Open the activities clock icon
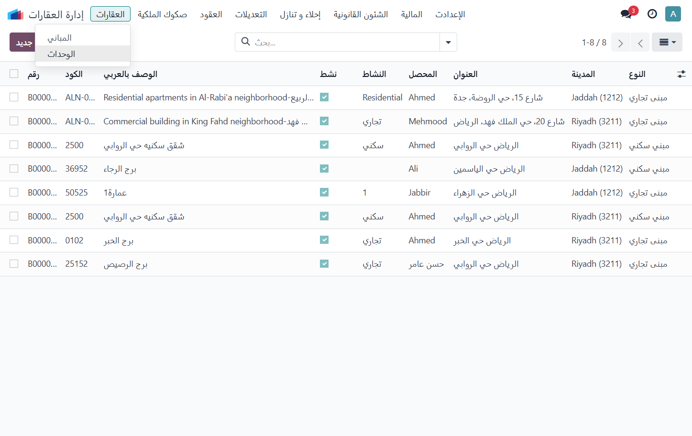The height and width of the screenshot is (436, 692). [x=652, y=14]
